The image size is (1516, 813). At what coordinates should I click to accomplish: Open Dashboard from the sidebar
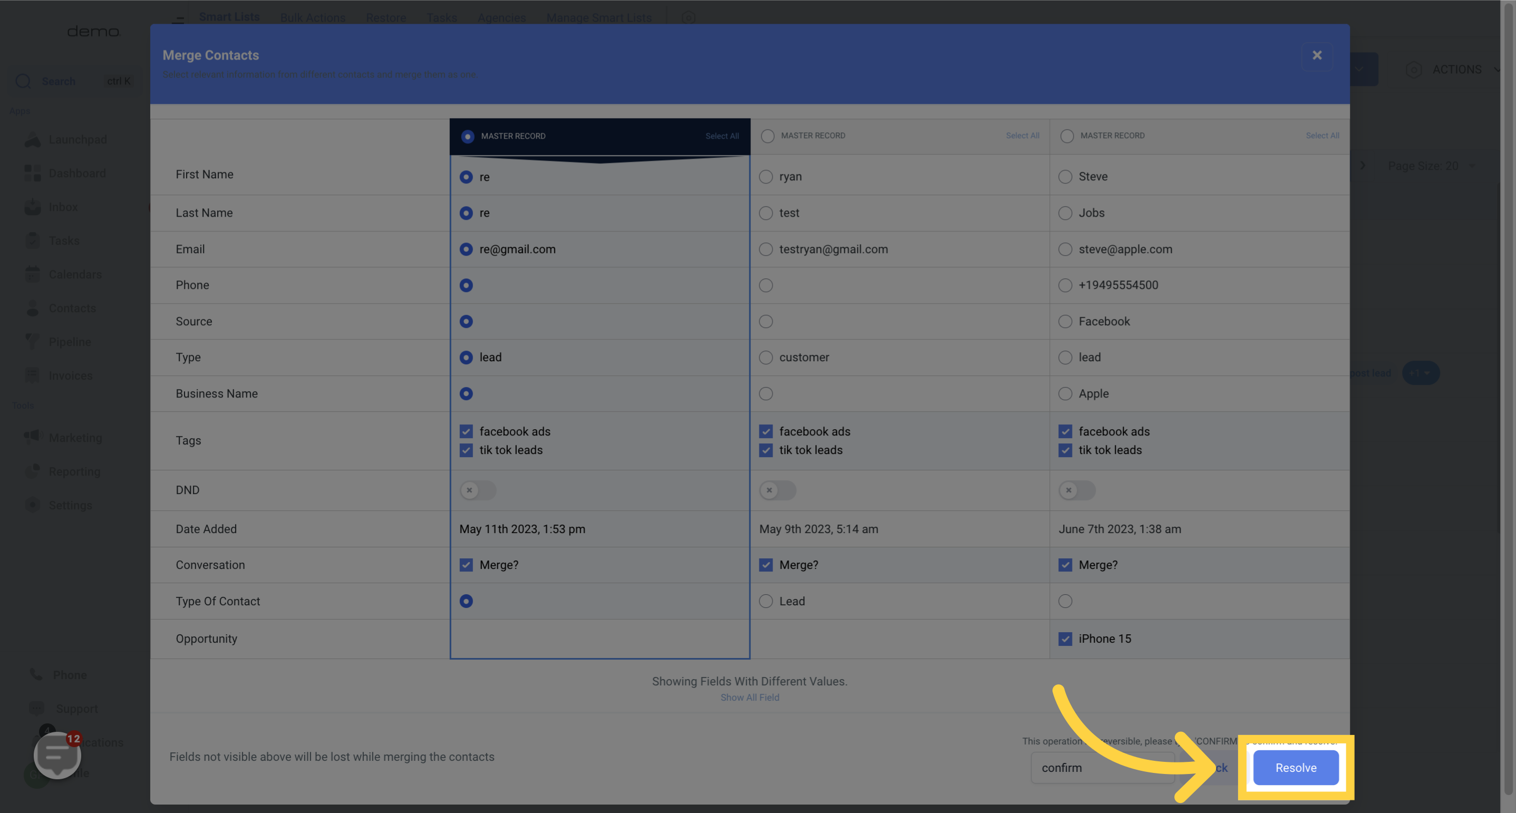pyautogui.click(x=66, y=173)
